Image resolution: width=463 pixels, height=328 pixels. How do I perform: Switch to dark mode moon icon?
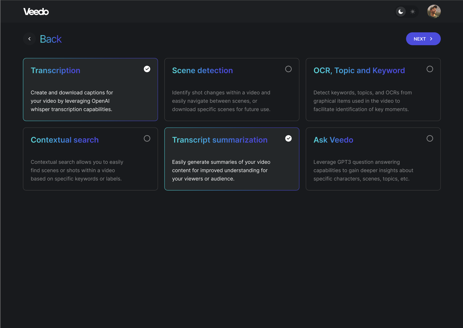click(x=401, y=12)
